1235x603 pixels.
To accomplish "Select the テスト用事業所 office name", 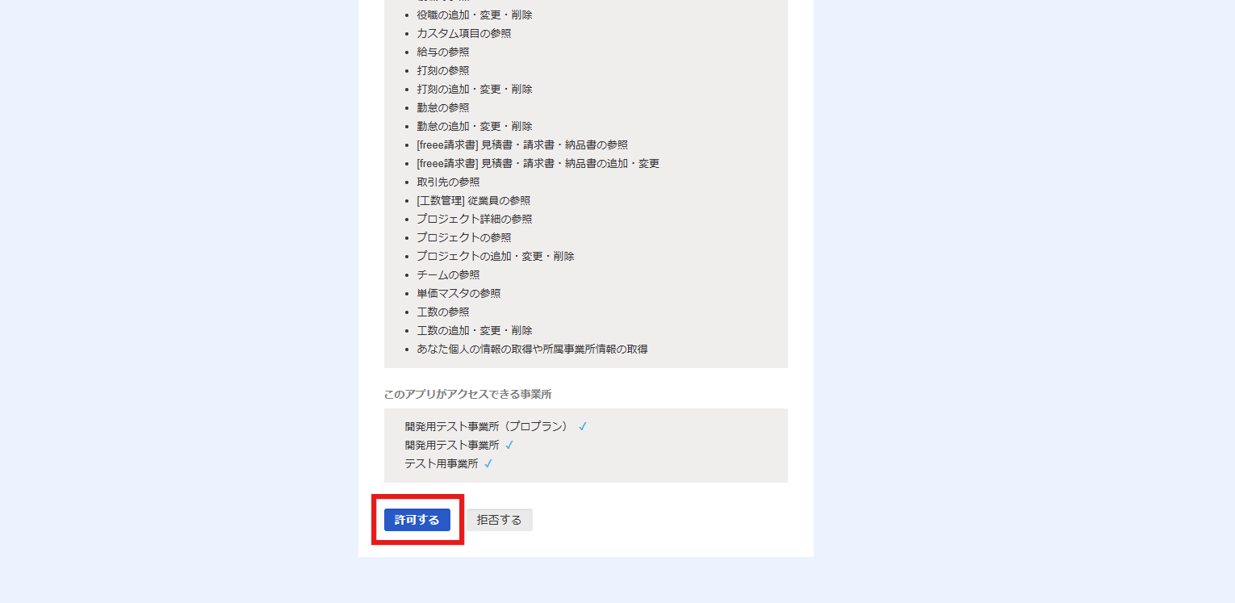I will (x=442, y=463).
